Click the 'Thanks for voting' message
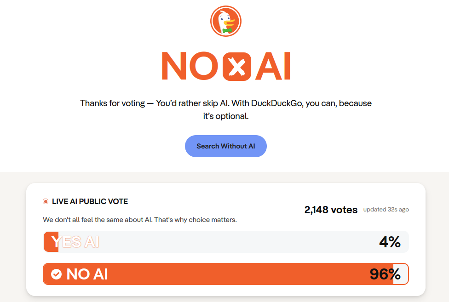This screenshot has width=449, height=302. pyautogui.click(x=113, y=103)
